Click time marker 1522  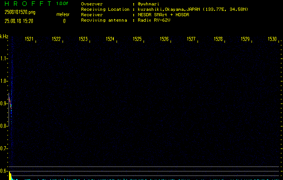56,39
